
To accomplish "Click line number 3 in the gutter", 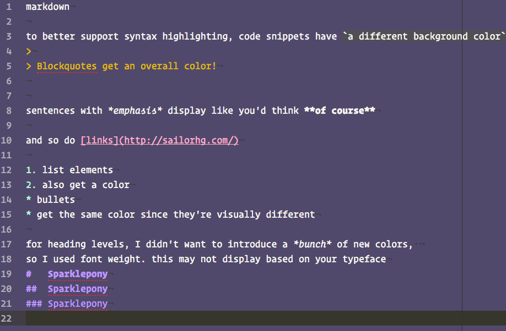I will 9,36.
